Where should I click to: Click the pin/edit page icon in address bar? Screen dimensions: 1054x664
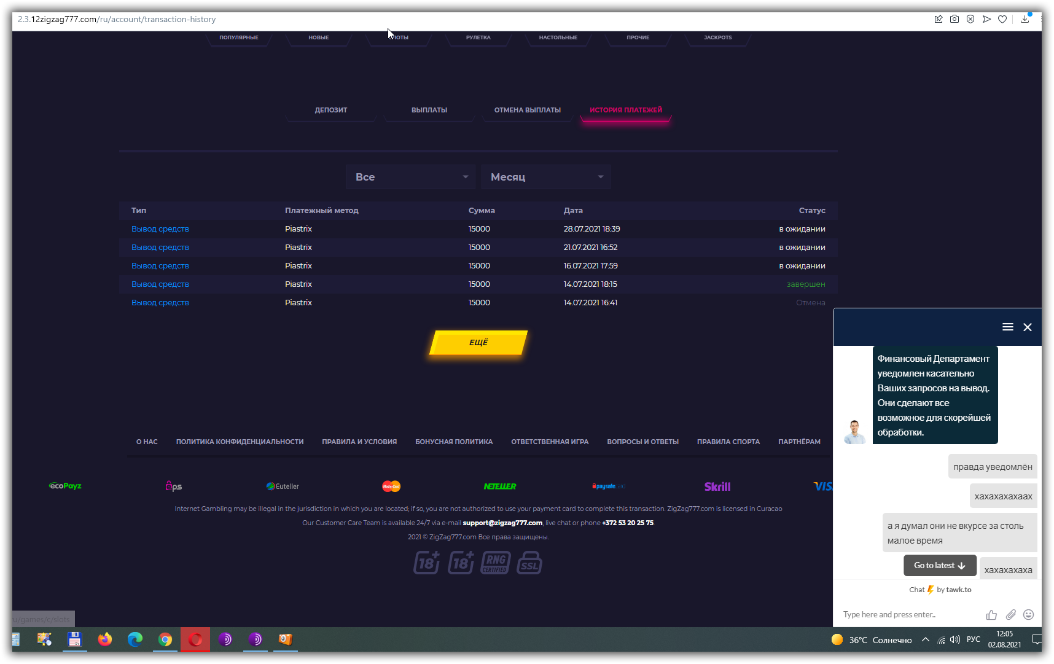tap(939, 19)
